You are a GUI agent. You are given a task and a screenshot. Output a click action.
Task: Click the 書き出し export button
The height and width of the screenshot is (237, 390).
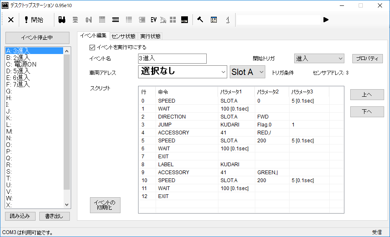point(54,216)
